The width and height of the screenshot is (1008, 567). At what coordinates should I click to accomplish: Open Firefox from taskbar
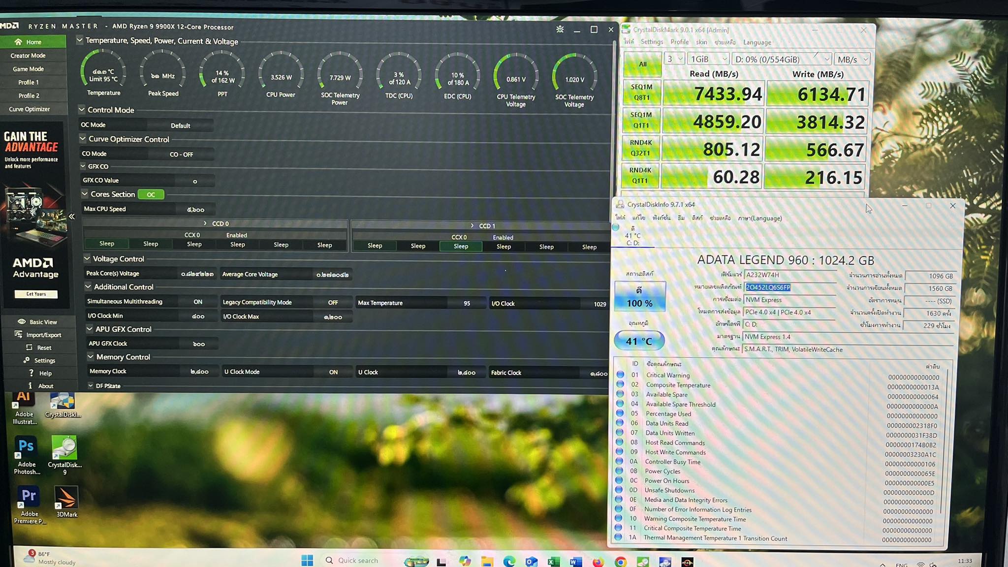click(598, 562)
